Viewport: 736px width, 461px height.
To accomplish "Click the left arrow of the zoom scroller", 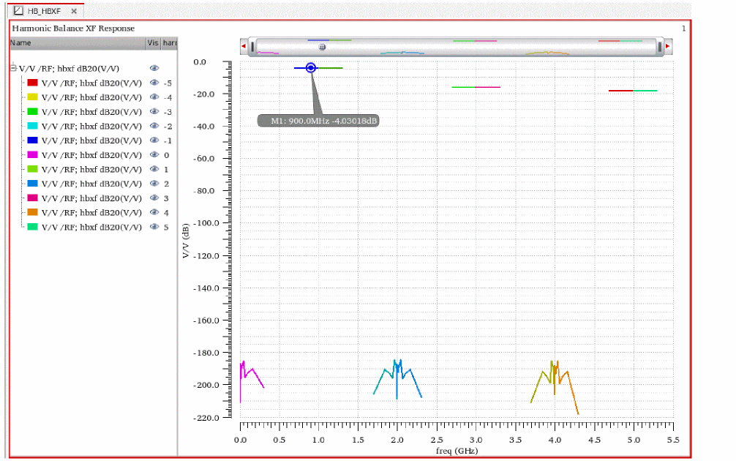I will coord(243,48).
